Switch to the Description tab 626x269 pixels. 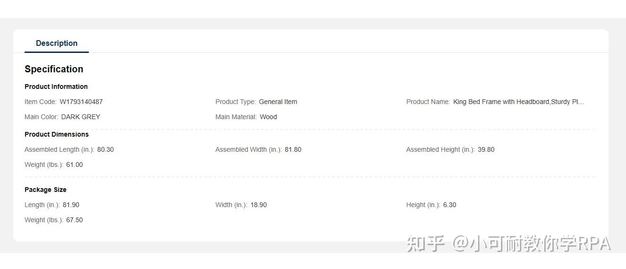[57, 43]
